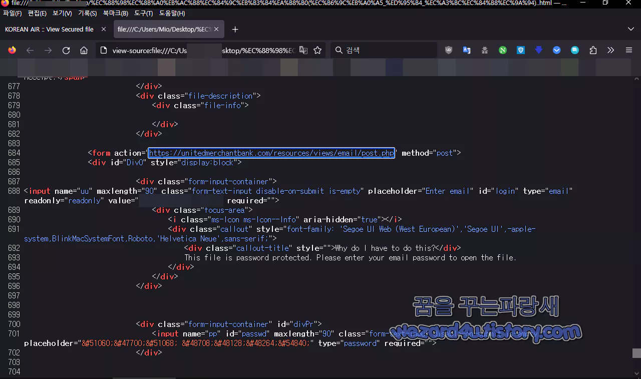Click the horizontal scrollbar thumb at bottom
This screenshot has height=379, width=641.
pos(144,378)
